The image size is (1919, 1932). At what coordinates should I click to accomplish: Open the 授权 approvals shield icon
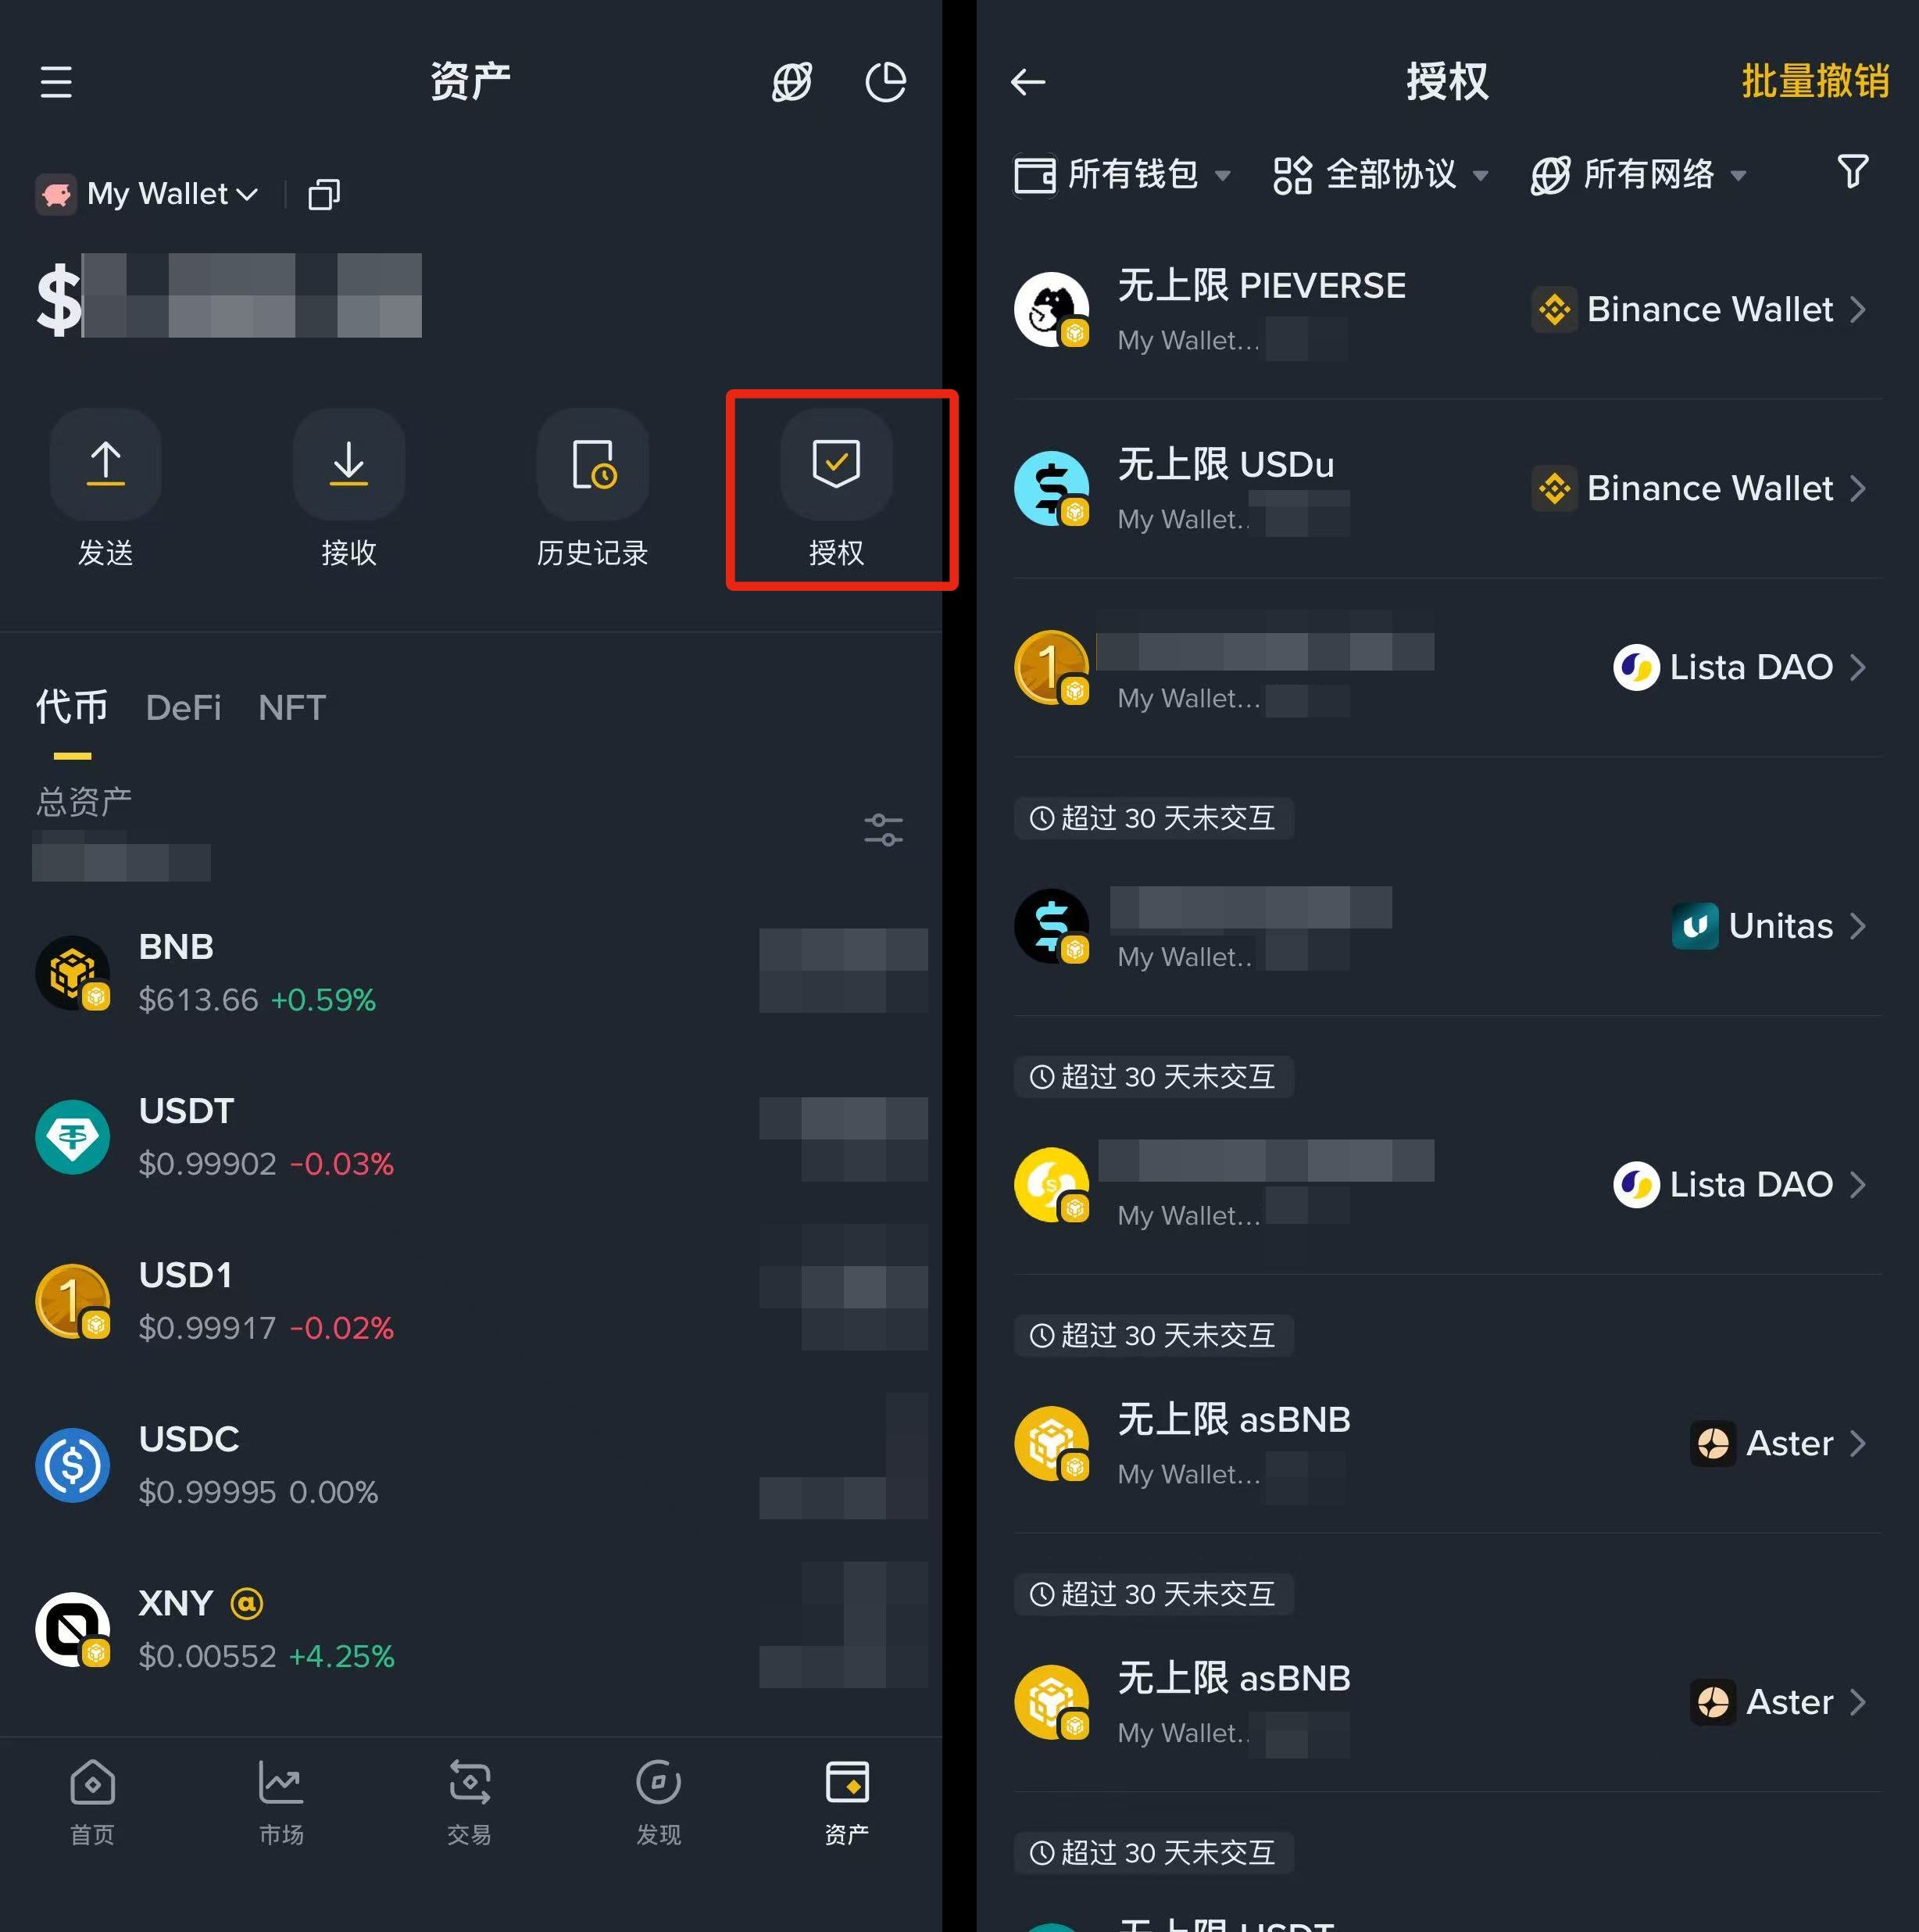point(837,464)
